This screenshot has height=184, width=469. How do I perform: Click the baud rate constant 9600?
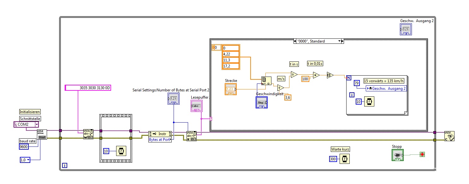(24, 147)
